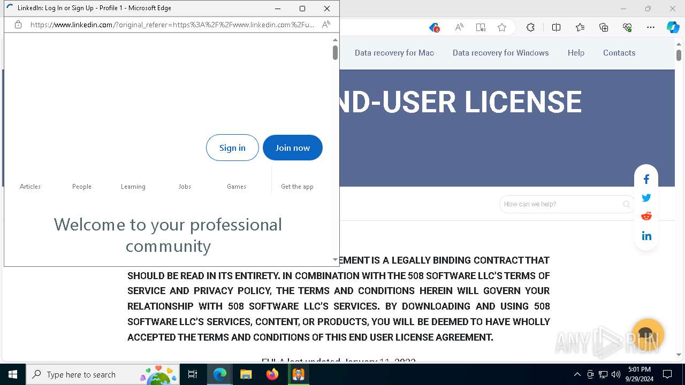Image resolution: width=685 pixels, height=385 pixels.
Task: Click Sign in on LinkedIn page
Action: click(x=232, y=148)
